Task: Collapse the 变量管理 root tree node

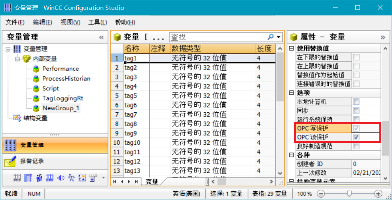Action: [x=8, y=49]
